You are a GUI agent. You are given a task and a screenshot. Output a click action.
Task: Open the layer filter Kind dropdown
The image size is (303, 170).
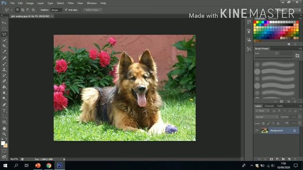point(262,111)
